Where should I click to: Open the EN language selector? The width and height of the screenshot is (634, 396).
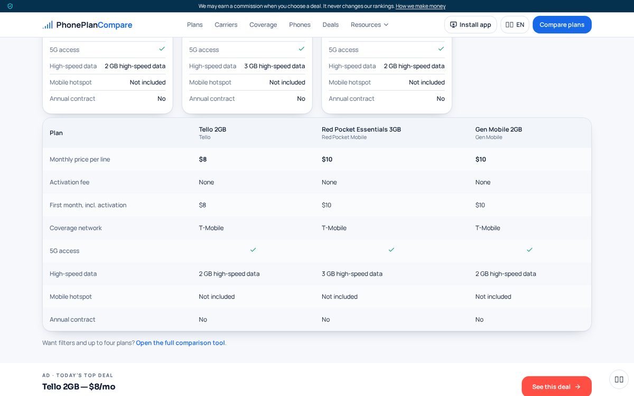pyautogui.click(x=515, y=25)
